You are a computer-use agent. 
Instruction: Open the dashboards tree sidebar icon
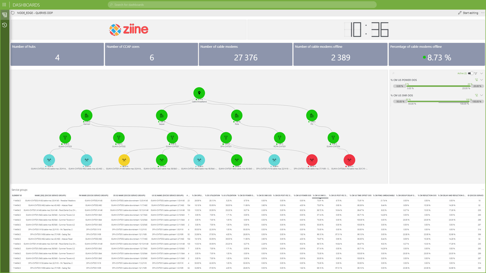point(5,15)
